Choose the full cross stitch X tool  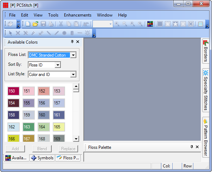click(x=18, y=33)
